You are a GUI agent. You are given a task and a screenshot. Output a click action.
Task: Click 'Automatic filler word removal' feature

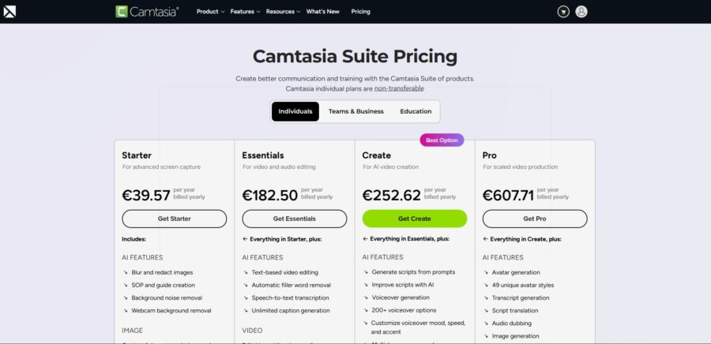291,285
